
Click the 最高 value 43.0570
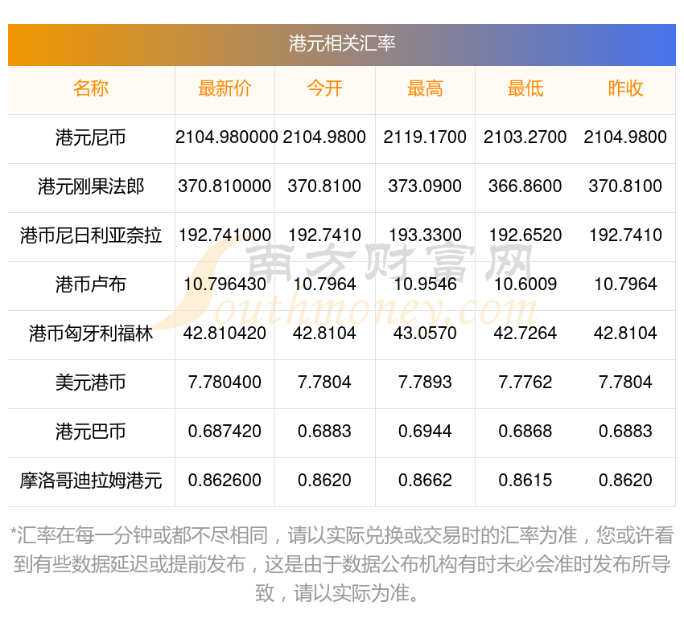click(x=425, y=334)
